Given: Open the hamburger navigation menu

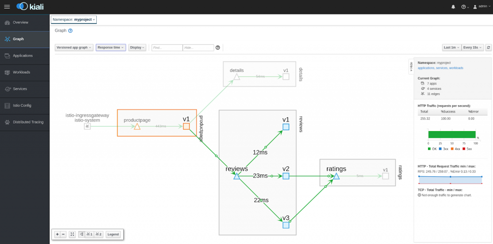Looking at the screenshot, I should pos(7,7).
